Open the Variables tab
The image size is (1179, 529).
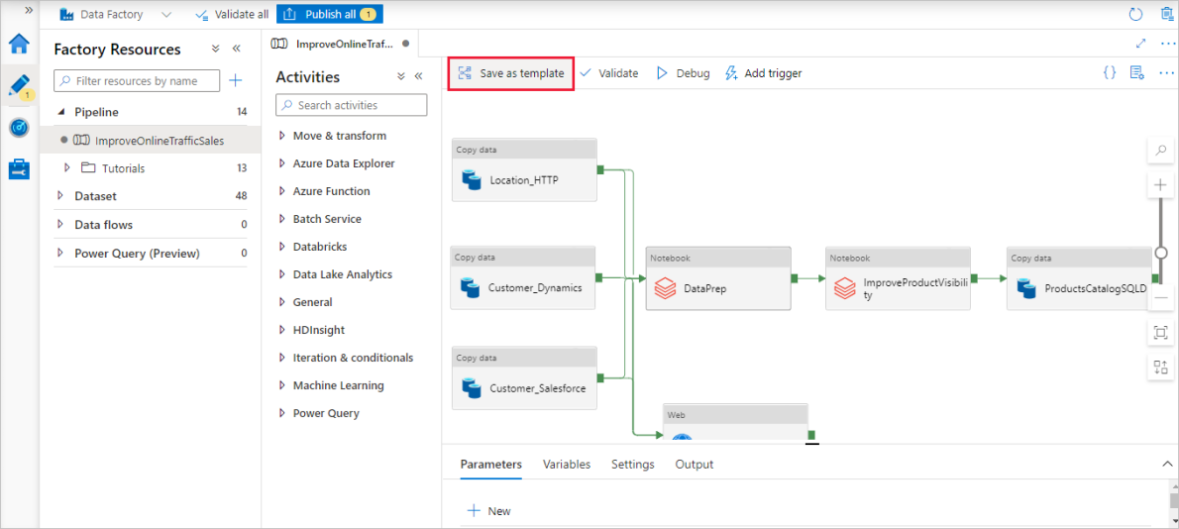[x=566, y=465]
